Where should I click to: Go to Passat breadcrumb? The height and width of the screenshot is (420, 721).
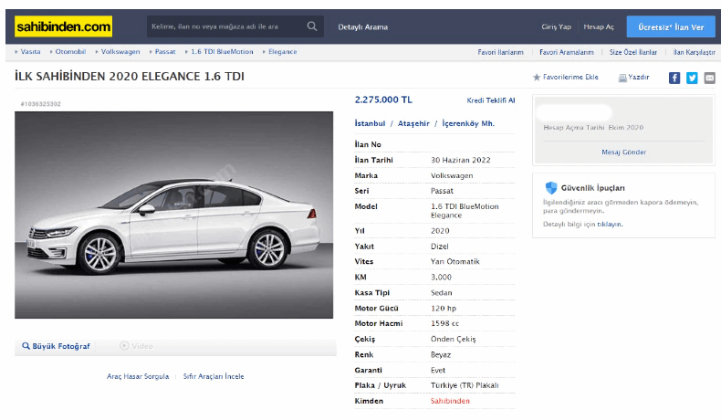[x=165, y=51]
